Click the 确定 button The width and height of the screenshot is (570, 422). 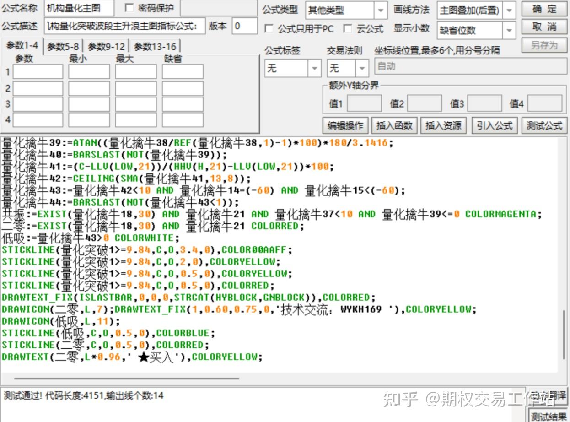543,9
